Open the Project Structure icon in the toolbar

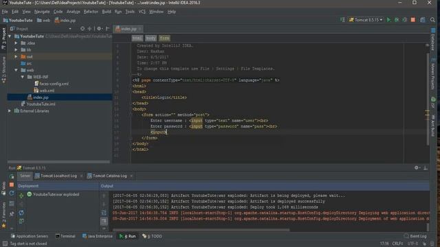423,20
